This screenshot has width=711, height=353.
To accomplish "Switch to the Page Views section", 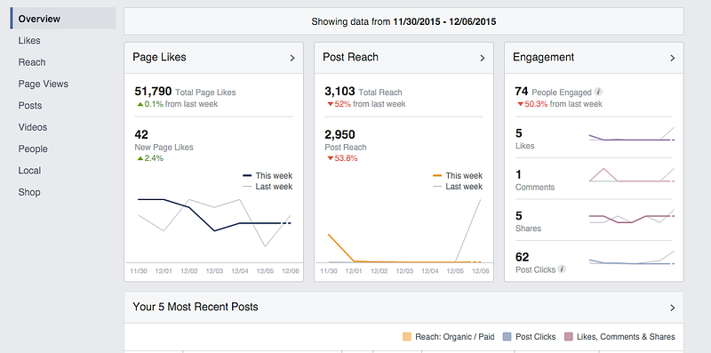I will pyautogui.click(x=43, y=84).
